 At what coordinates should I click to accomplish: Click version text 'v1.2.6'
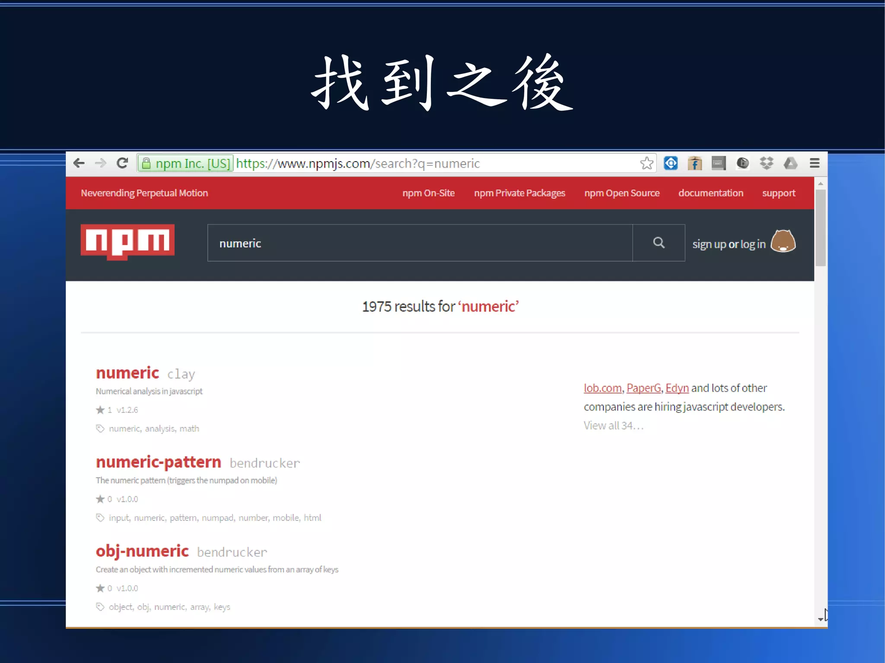127,410
